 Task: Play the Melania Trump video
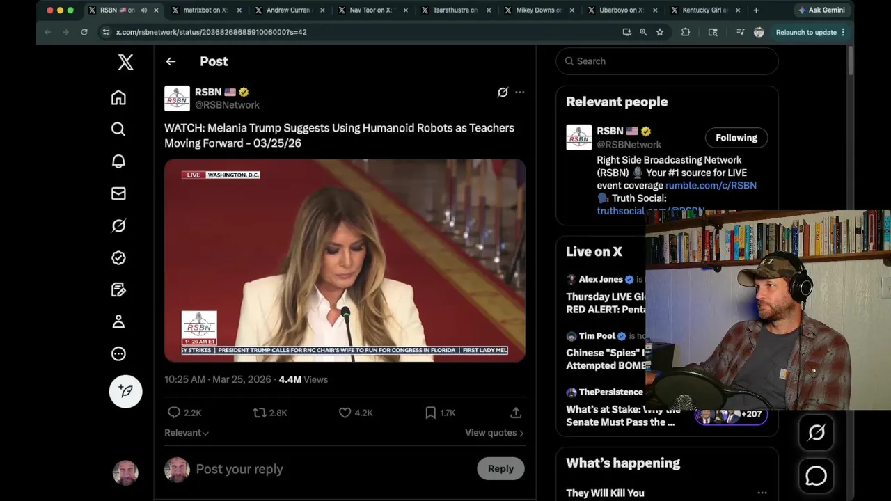coord(345,260)
